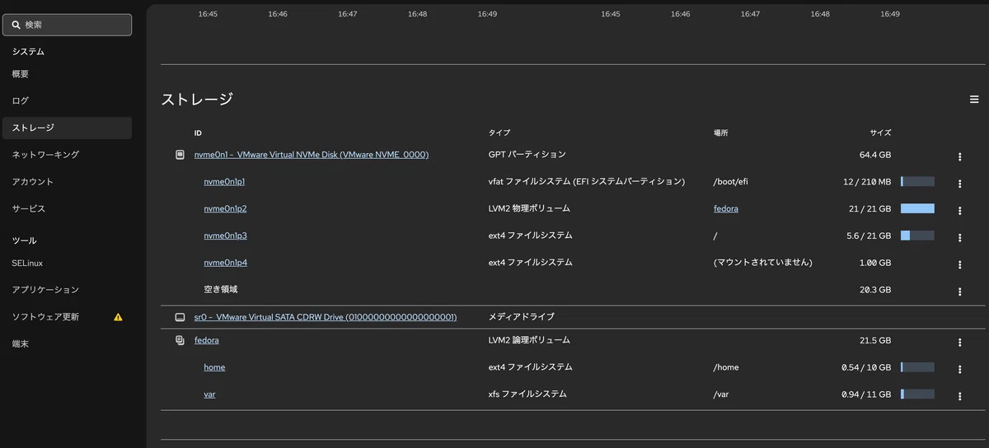The height and width of the screenshot is (448, 989).
Task: Click the /var mount location
Action: [x=721, y=394]
